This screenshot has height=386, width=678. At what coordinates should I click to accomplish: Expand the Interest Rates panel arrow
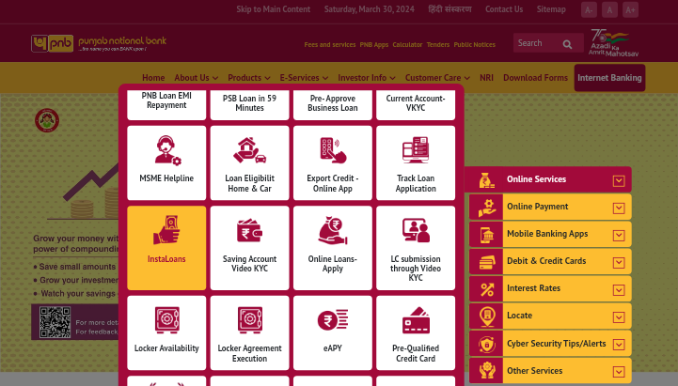(x=618, y=289)
